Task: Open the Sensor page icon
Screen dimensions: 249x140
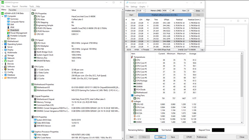Action: (x=8, y=39)
